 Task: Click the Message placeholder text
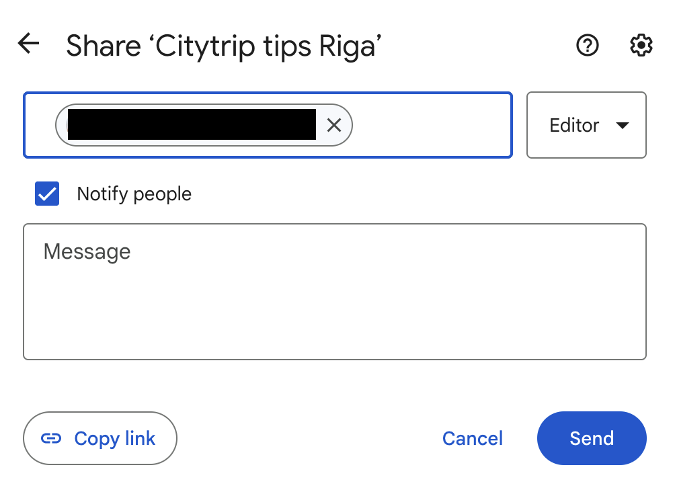point(87,251)
